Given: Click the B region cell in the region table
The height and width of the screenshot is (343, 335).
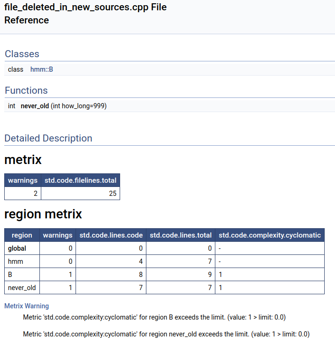Looking at the screenshot, I should (x=10, y=274).
